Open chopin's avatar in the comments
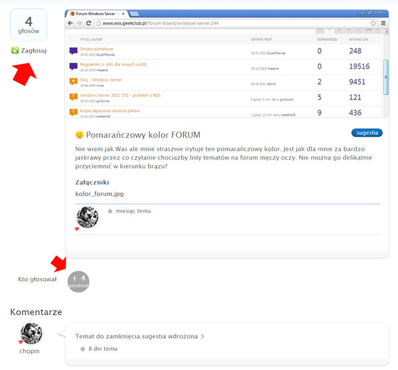This screenshot has height=370, width=398. tap(31, 334)
